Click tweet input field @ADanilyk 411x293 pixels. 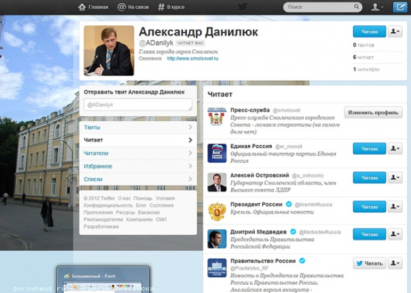coord(137,104)
